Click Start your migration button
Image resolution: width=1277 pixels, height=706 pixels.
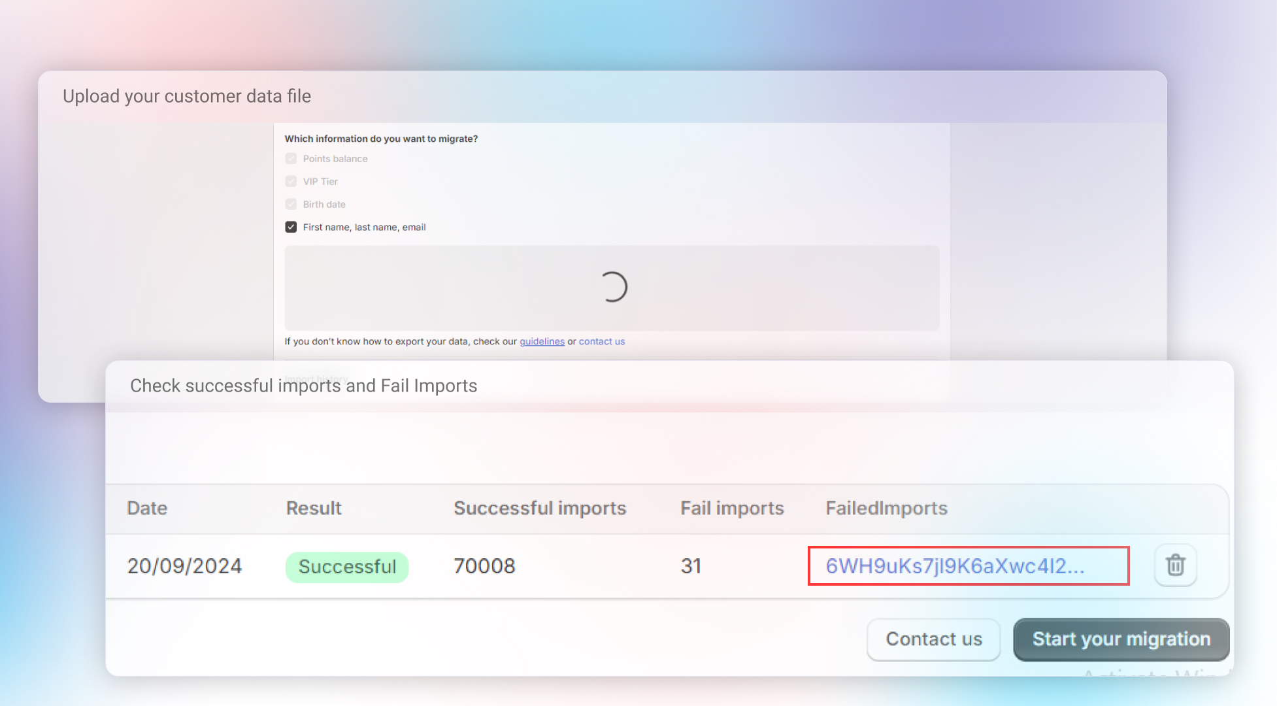click(1121, 639)
